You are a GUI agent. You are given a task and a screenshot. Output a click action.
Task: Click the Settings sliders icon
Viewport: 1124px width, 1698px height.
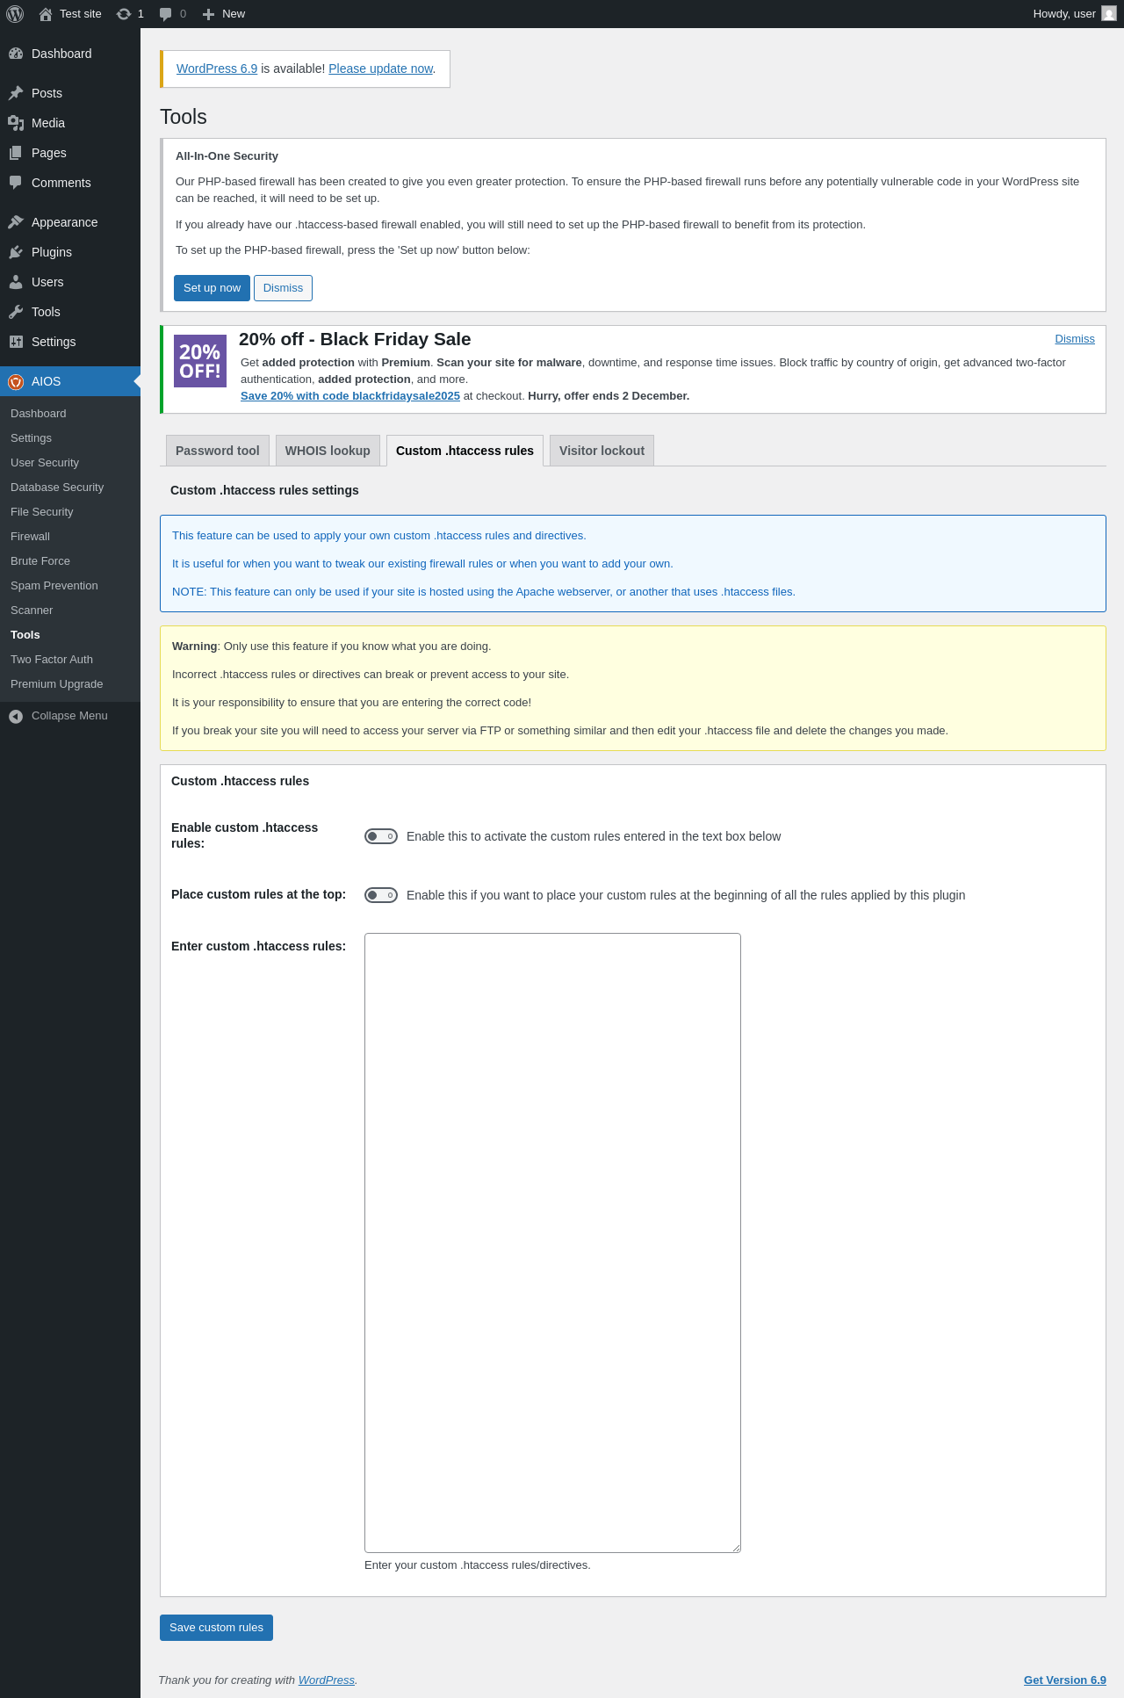[16, 342]
